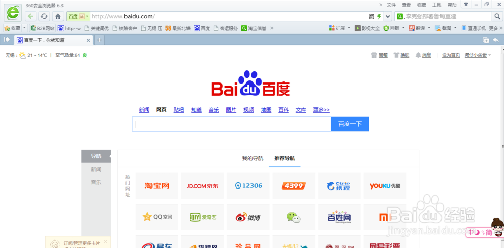This screenshot has width=504, height=248.
Task: Open the 帮助 menu
Action: click(452, 5)
